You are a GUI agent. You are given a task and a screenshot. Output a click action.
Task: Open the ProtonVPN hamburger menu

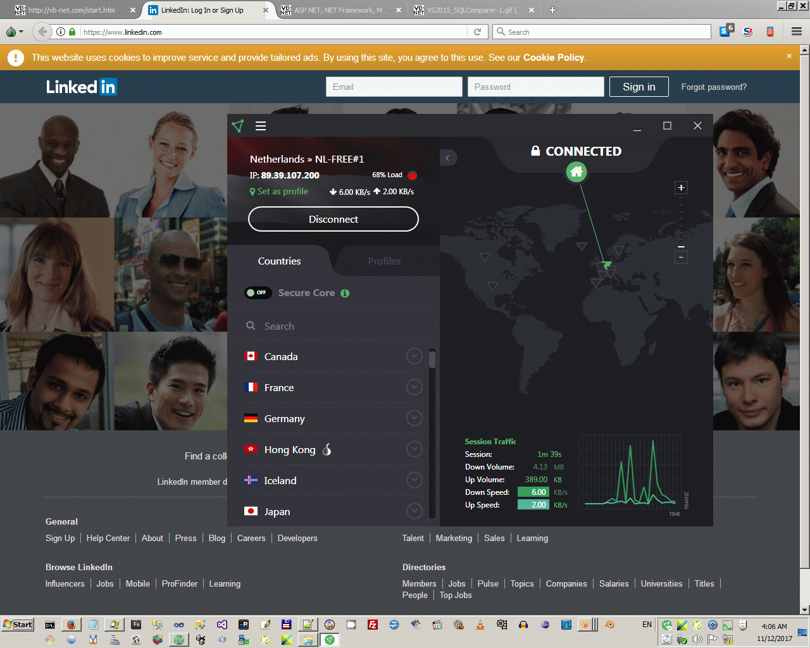[x=261, y=126]
